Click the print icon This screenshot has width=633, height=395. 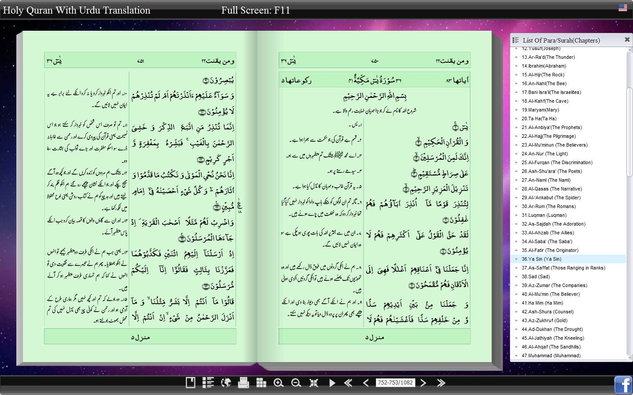pyautogui.click(x=244, y=383)
